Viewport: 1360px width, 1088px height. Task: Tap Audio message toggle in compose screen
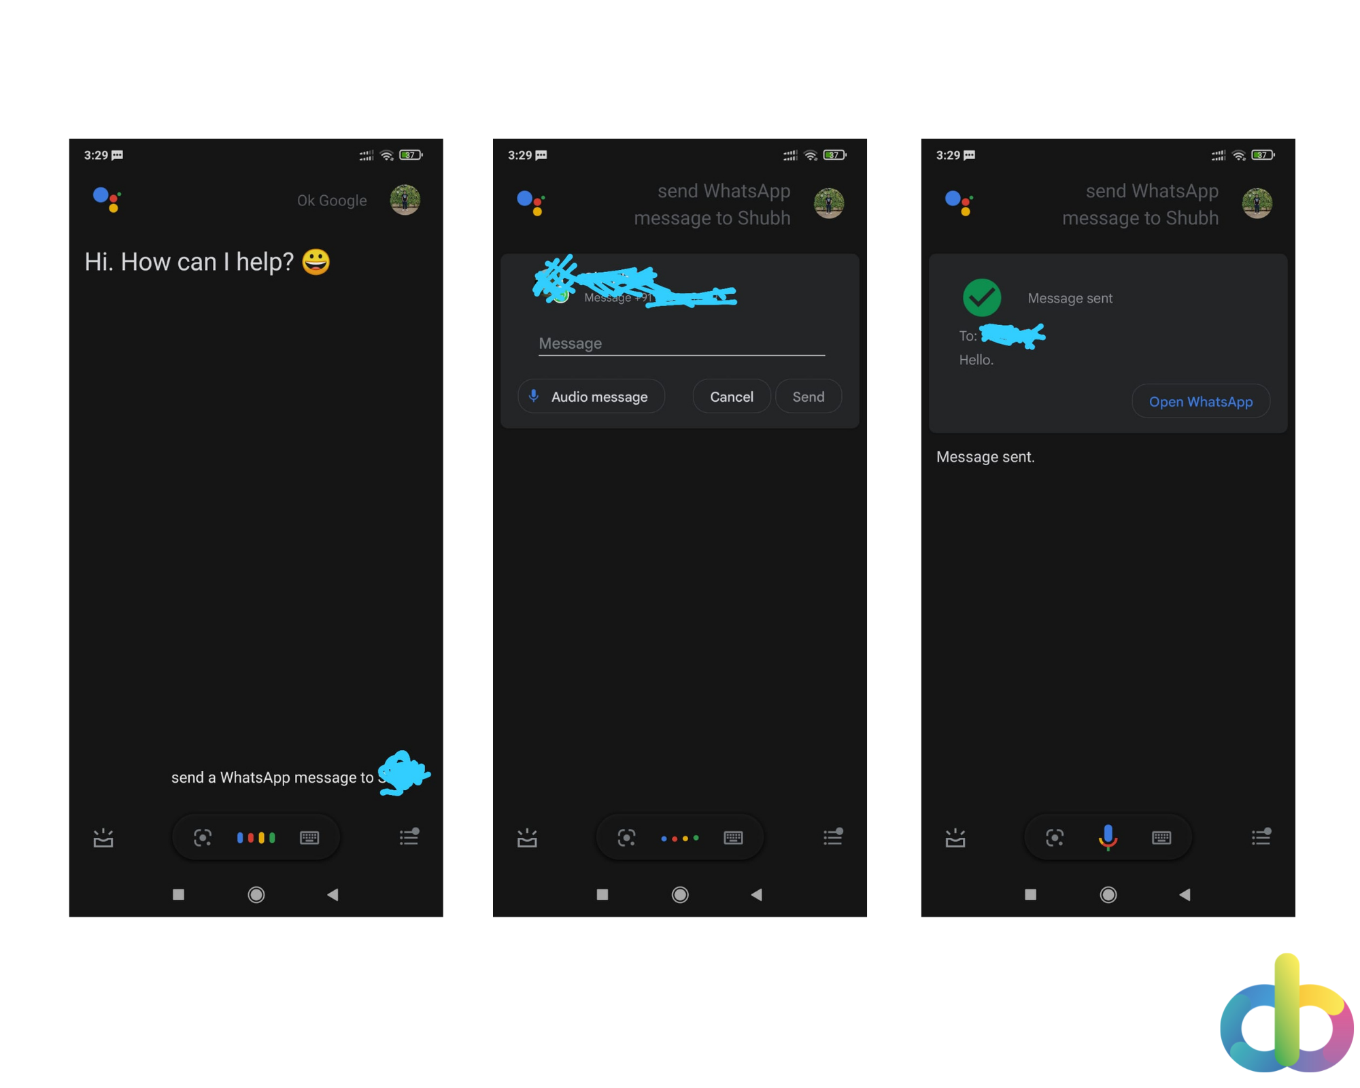(593, 397)
